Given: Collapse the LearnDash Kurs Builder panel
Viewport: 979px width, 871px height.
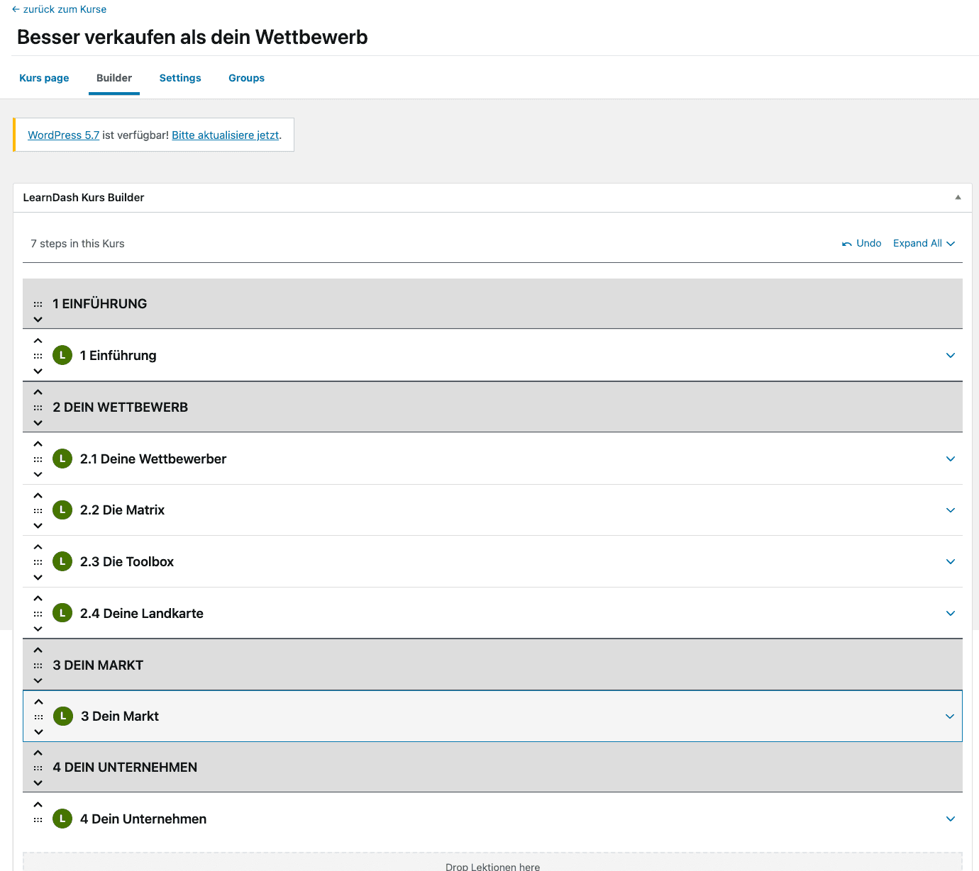Looking at the screenshot, I should click(958, 198).
